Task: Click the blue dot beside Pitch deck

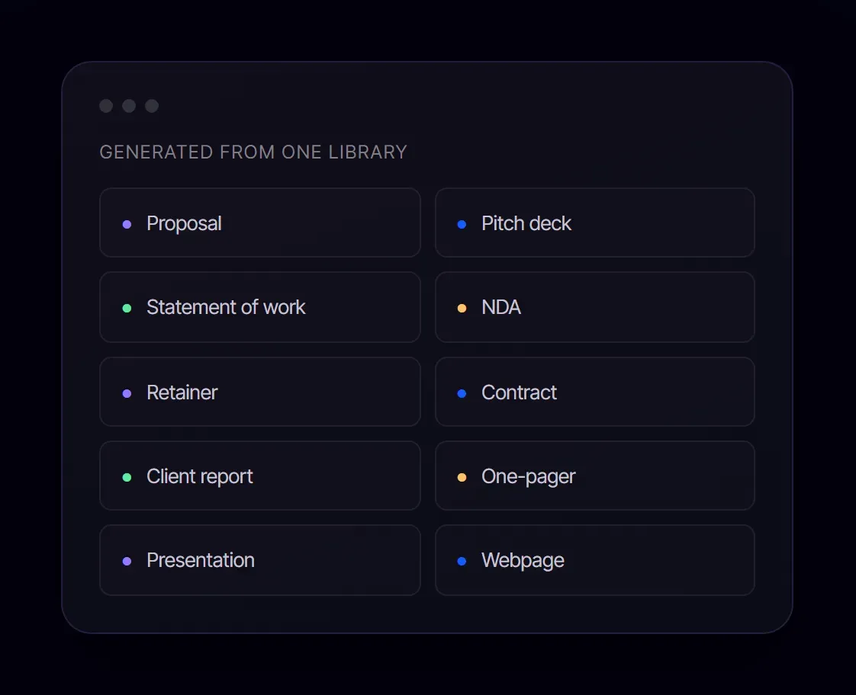Action: 462,224
